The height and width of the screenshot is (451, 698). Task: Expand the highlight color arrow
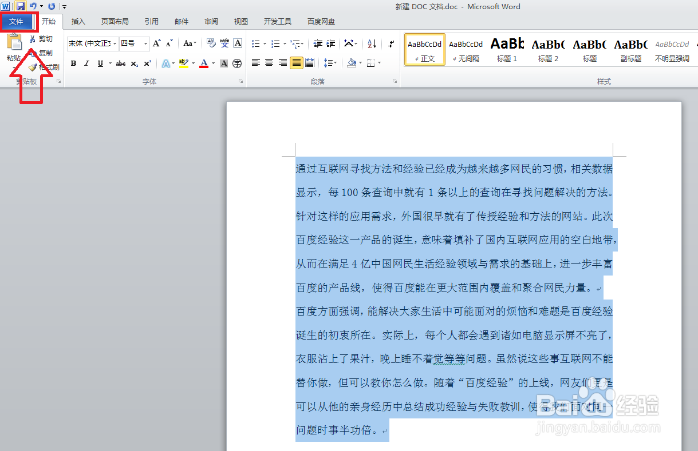tap(193, 63)
